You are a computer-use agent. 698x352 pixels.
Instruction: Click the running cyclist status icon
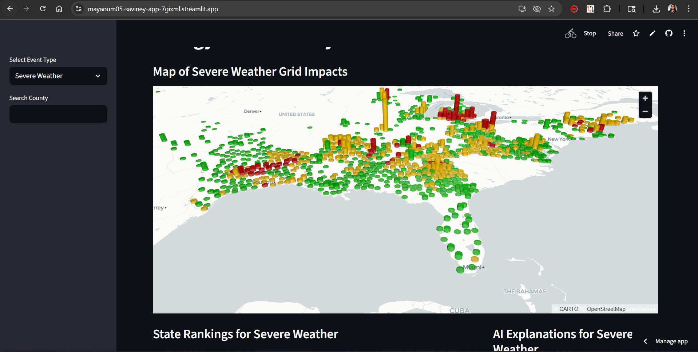(571, 33)
